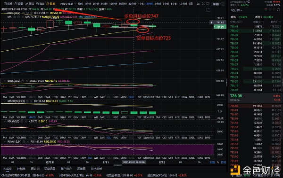
Task: Open settings for KDJ(9,3,3) panel
Action: point(22,122)
